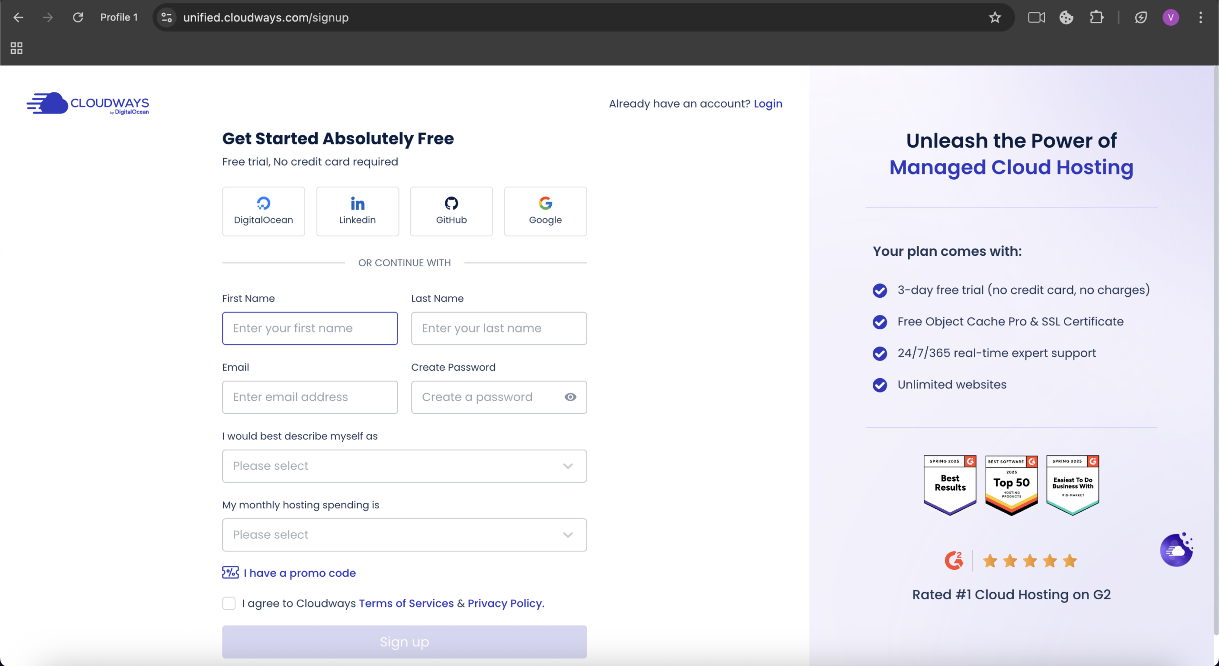
Task: Click the Easiest To Do Business With badge
Action: [1072, 485]
